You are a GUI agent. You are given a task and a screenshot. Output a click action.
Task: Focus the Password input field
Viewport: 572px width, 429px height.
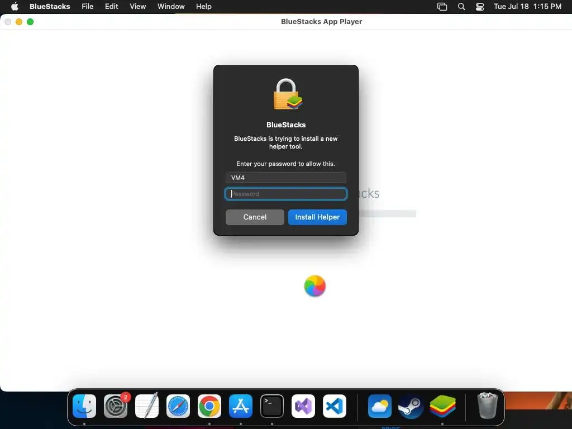pyautogui.click(x=285, y=194)
